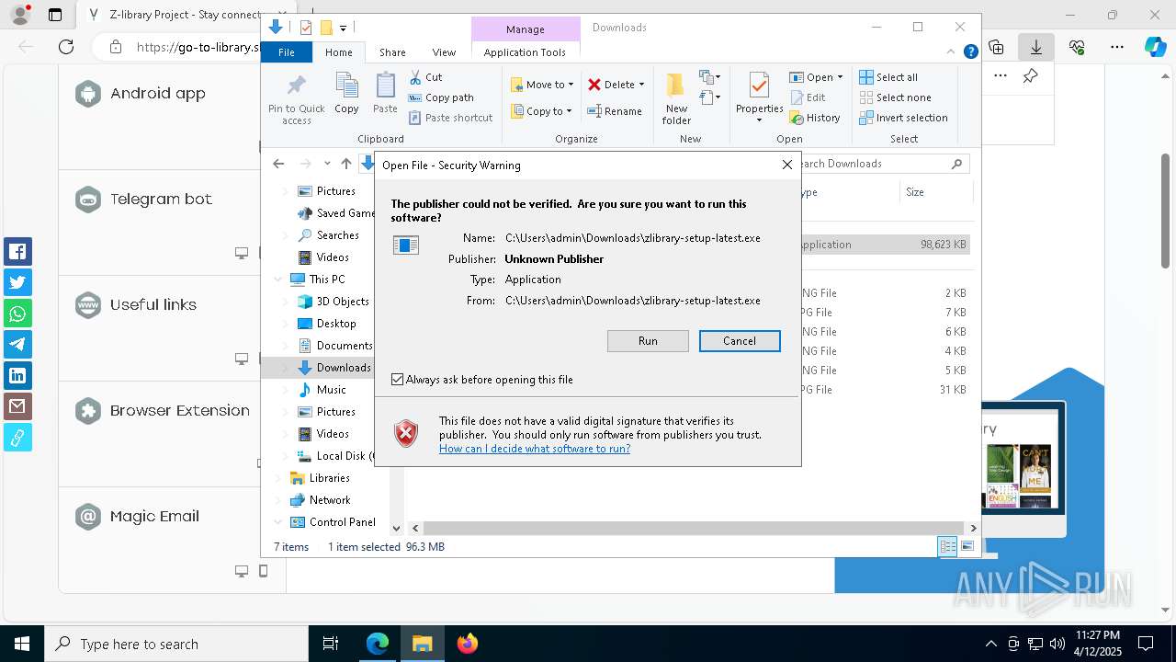Click Copy path in Clipboard group
Screen dimensions: 1176x662
coord(441,97)
